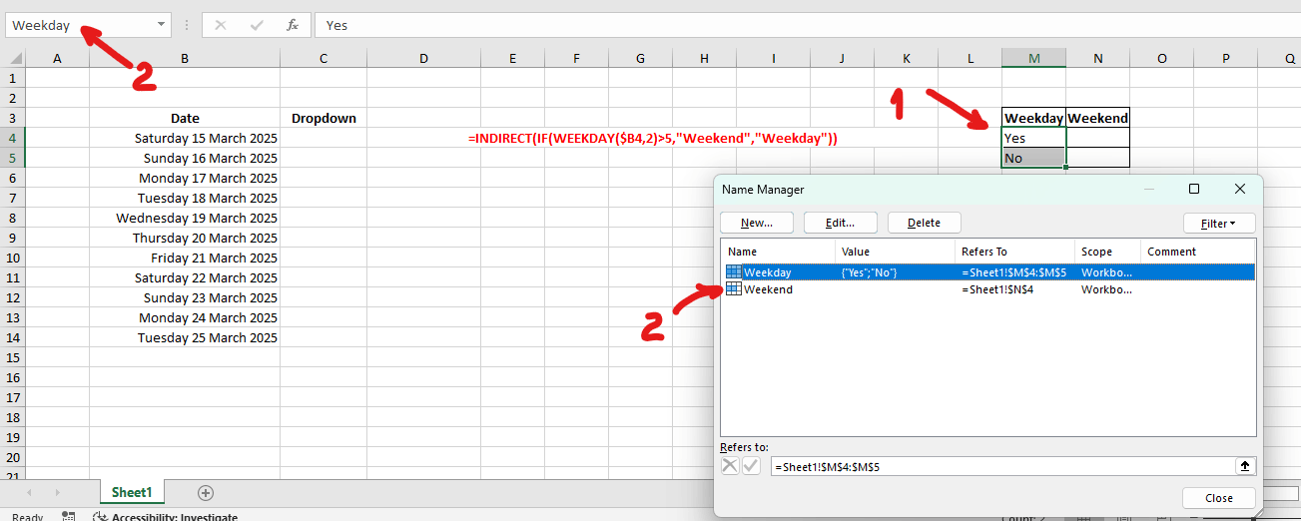Click the New... button in Name Manager
This screenshot has width=1301, height=521.
coord(757,224)
